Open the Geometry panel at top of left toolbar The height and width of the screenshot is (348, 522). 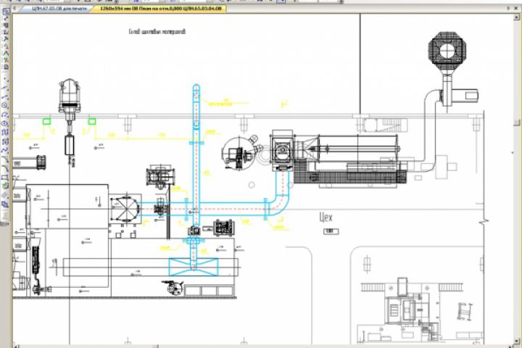pyautogui.click(x=6, y=12)
